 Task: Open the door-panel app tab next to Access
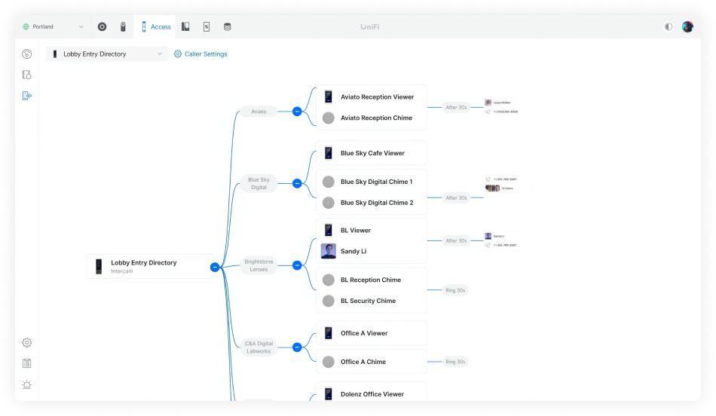185,27
